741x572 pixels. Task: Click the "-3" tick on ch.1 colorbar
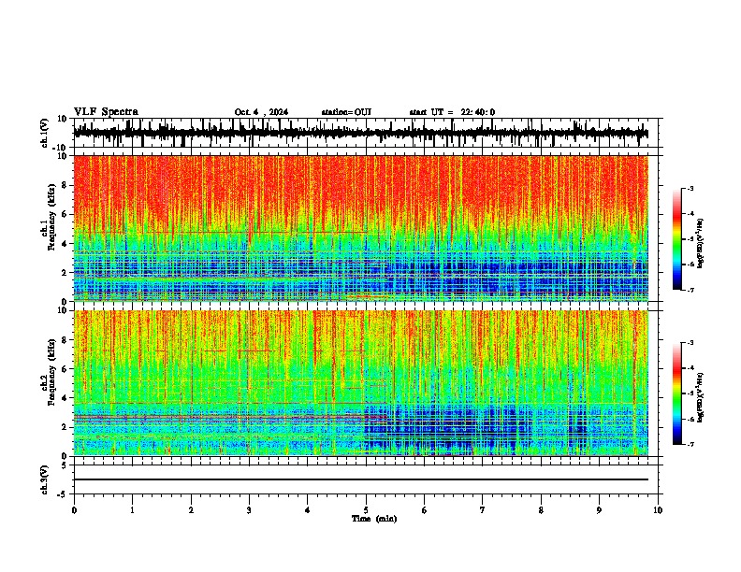point(690,188)
